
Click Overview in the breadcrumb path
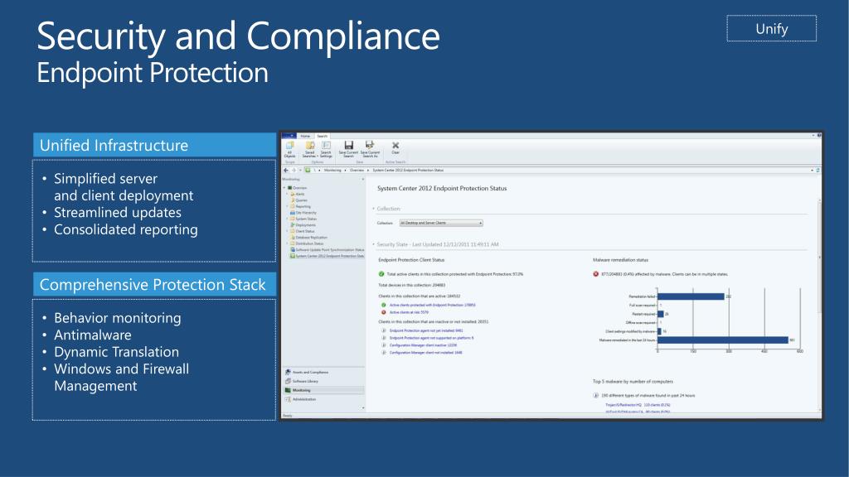coord(357,171)
